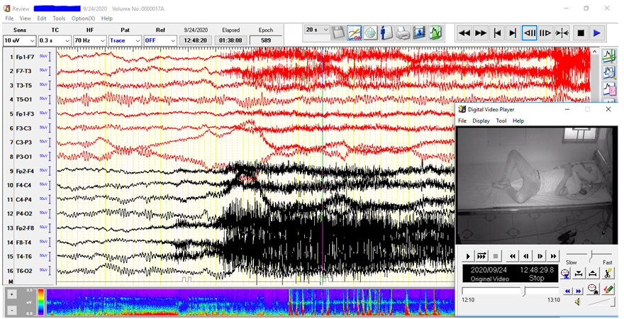
Task: Open the patient information icon
Action: click(x=386, y=33)
